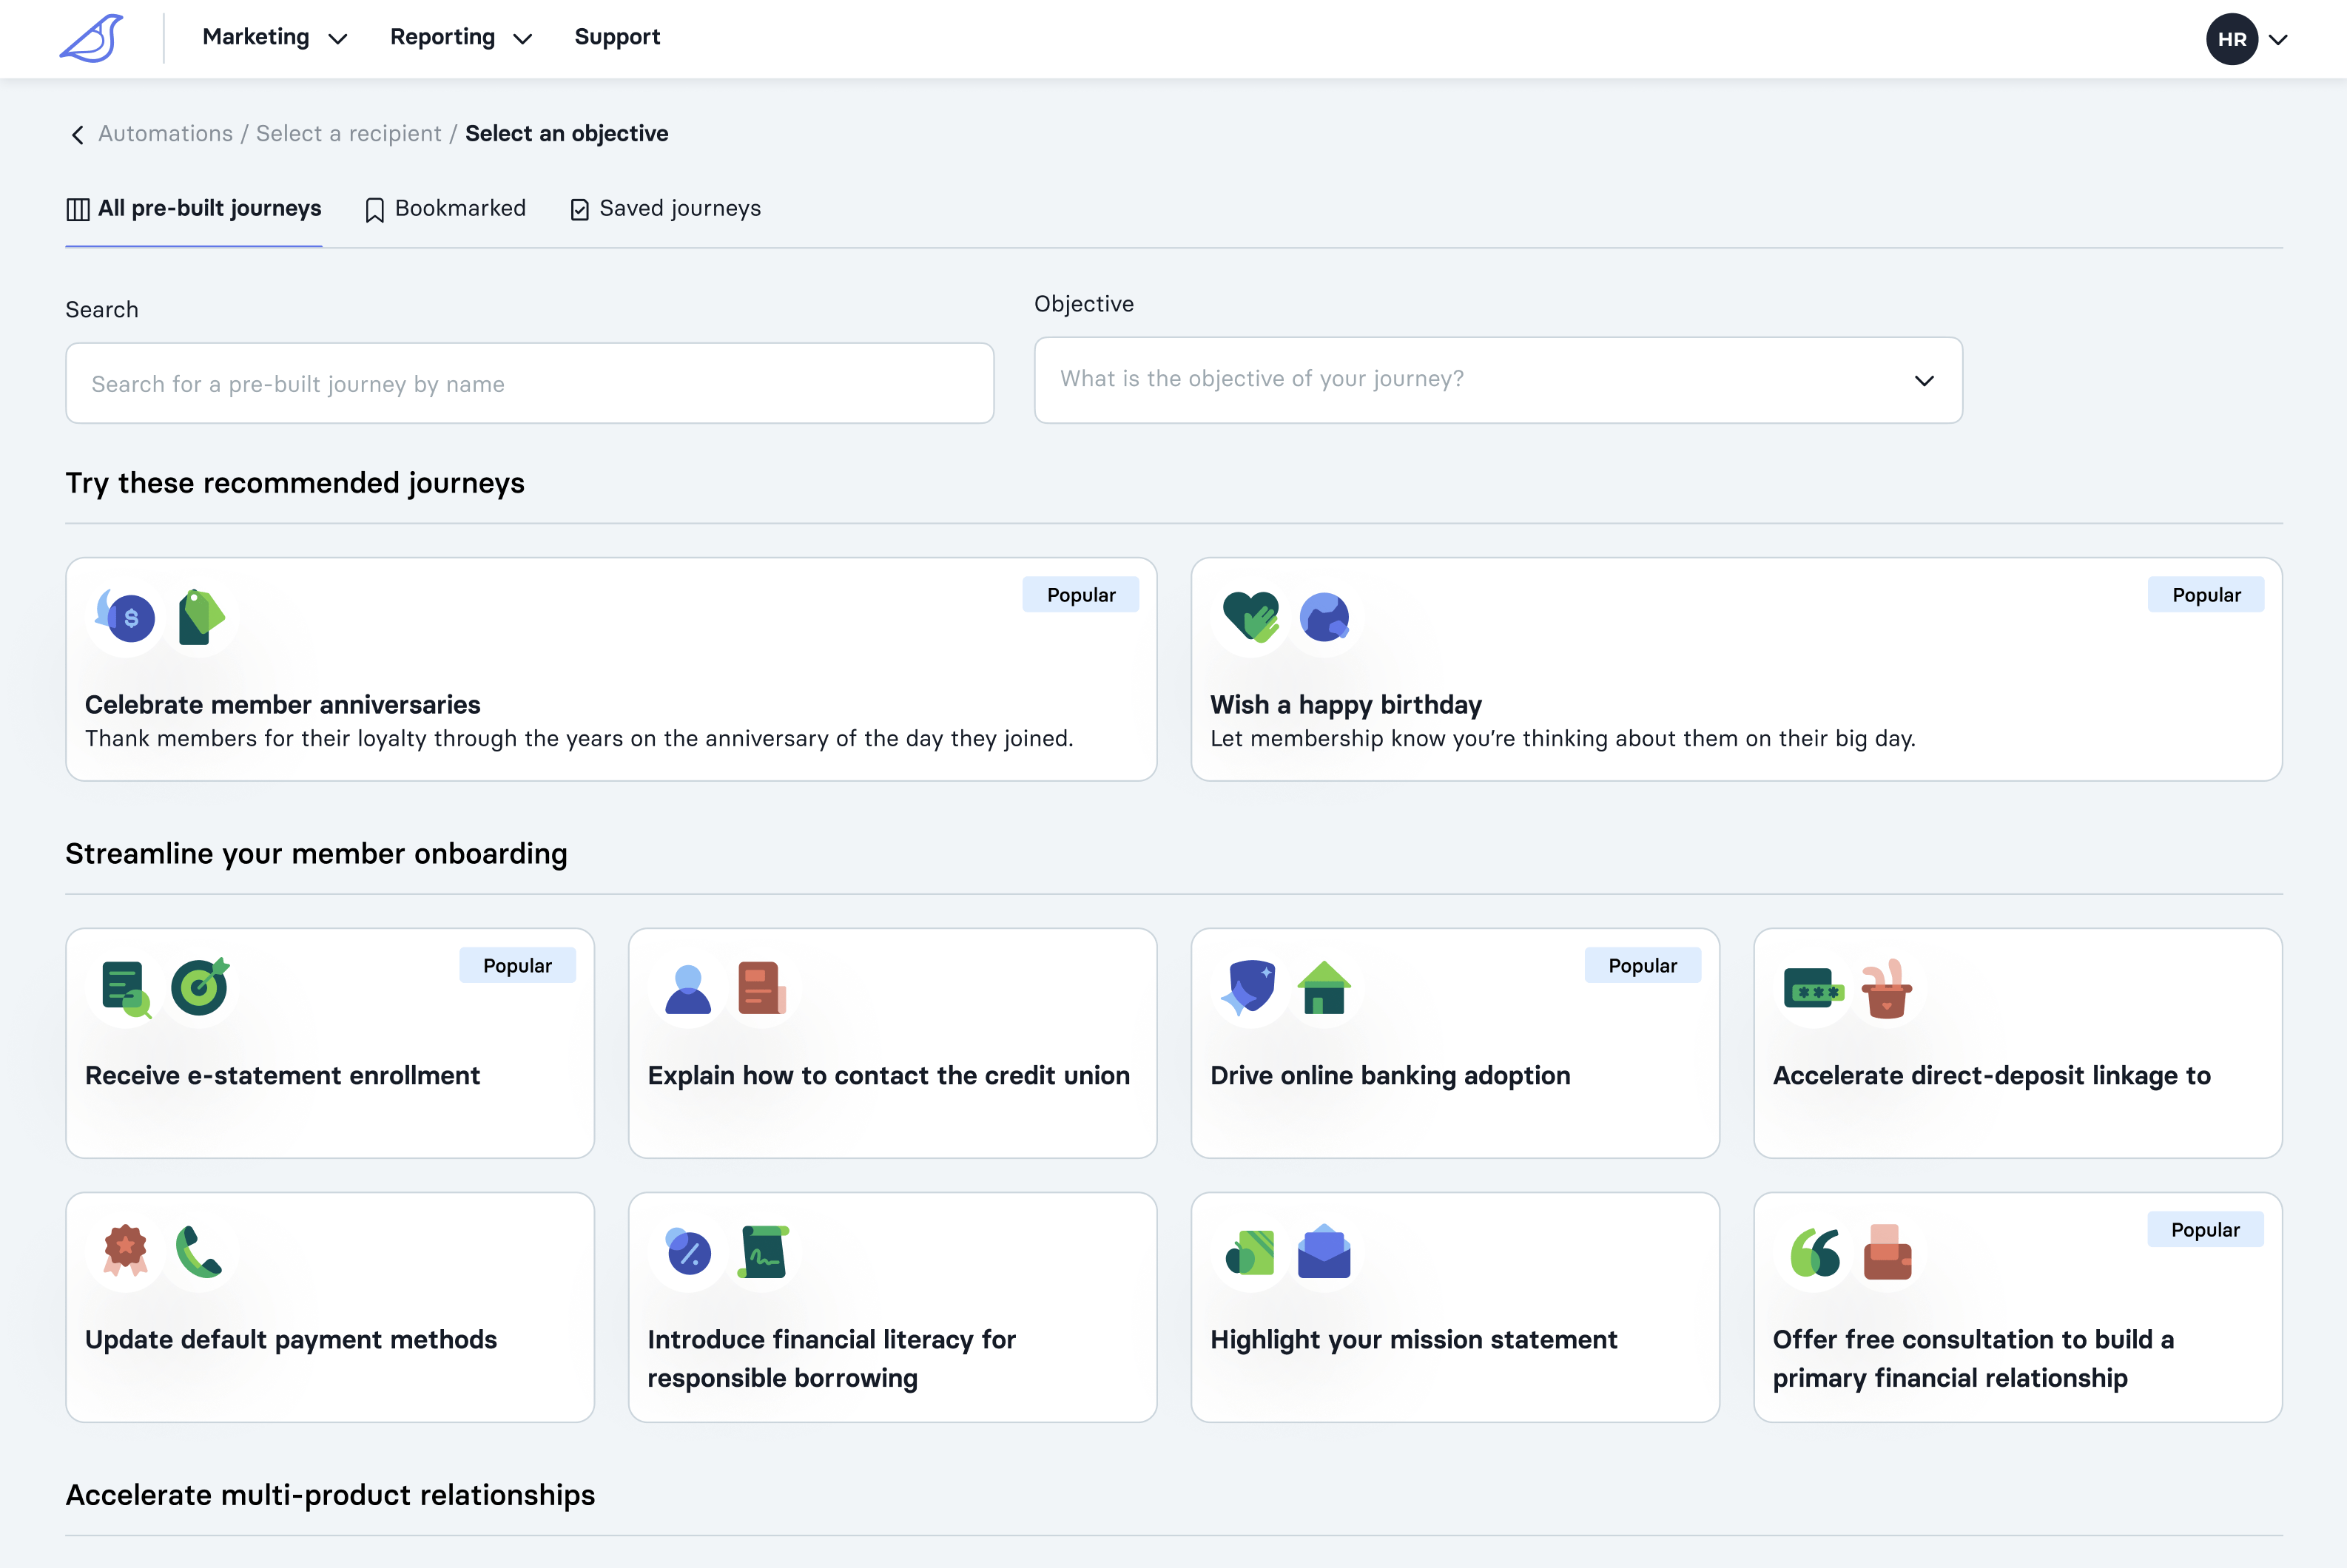Click the Support menu item
This screenshot has width=2347, height=1568.
617,38
